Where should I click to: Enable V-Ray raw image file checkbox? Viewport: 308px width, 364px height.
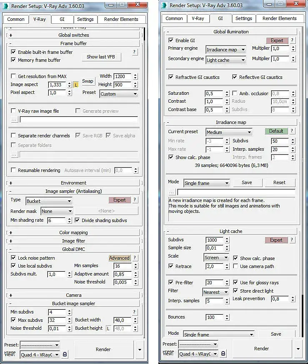tap(13, 111)
